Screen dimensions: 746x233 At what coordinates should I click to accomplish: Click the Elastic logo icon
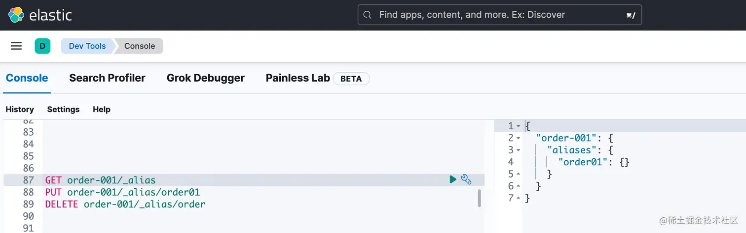[x=16, y=15]
